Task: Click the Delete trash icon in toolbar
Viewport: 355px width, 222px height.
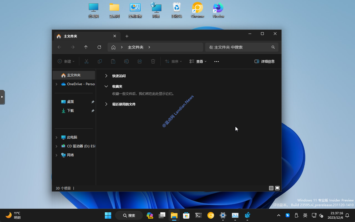Action: (x=153, y=61)
